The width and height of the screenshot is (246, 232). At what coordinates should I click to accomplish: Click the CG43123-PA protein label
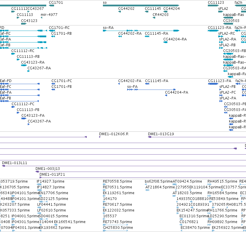tap(33, 116)
